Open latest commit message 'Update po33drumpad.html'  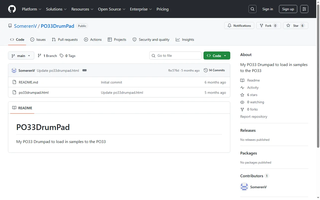pos(58,70)
